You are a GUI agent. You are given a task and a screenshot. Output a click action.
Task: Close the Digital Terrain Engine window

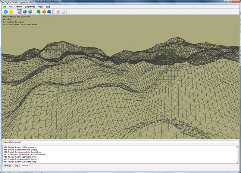[236, 2]
